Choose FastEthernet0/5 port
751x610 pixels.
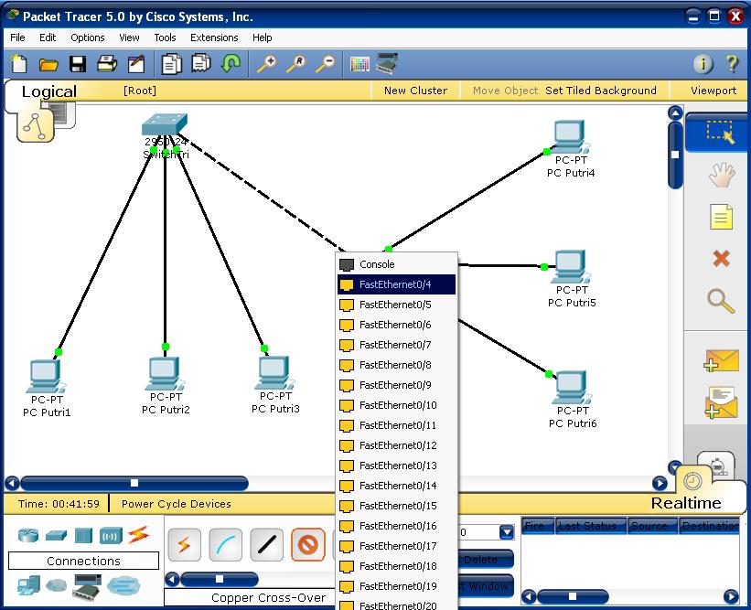tap(397, 305)
